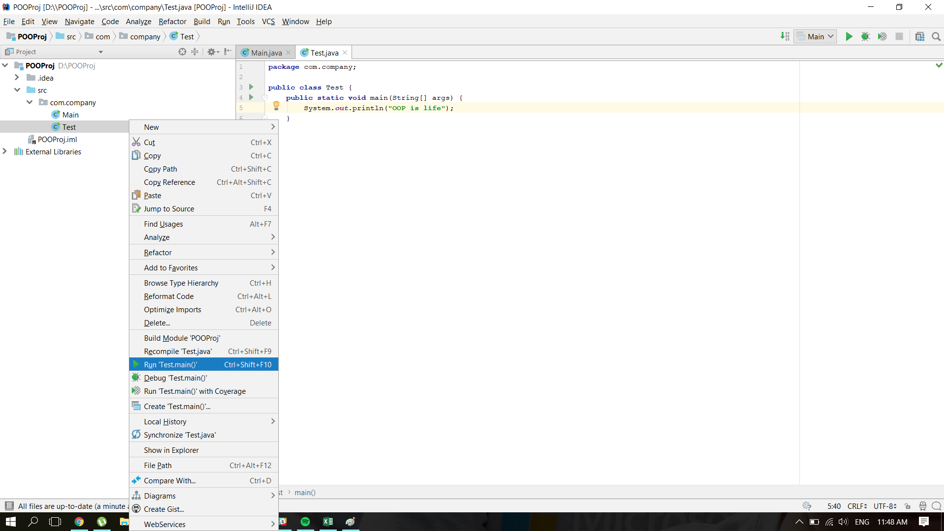Select Debug 'Test.main()' menu entry
This screenshot has width=944, height=531.
pos(204,378)
